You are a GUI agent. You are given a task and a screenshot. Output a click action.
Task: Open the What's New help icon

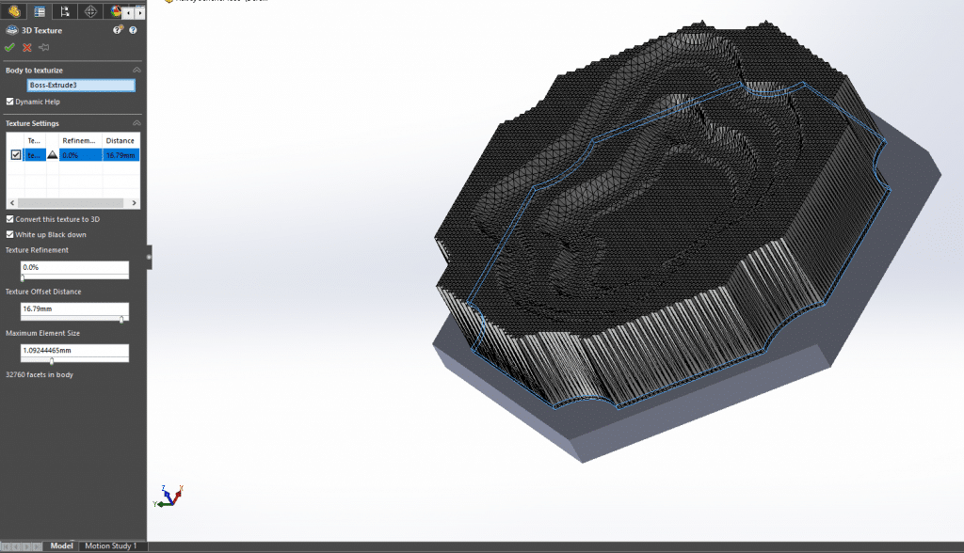click(x=118, y=30)
